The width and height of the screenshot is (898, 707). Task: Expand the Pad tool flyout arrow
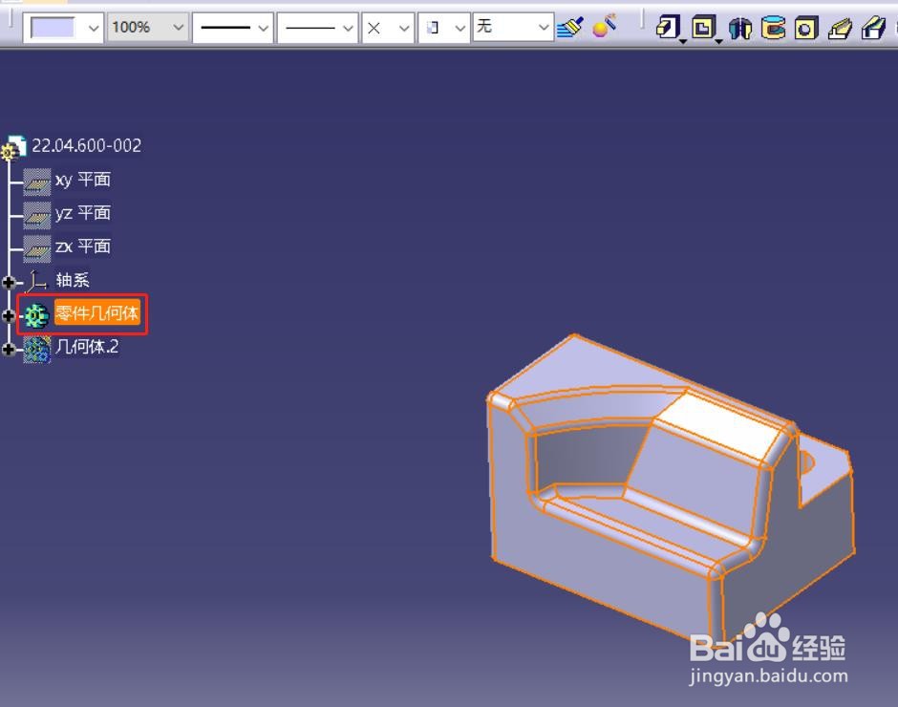683,41
